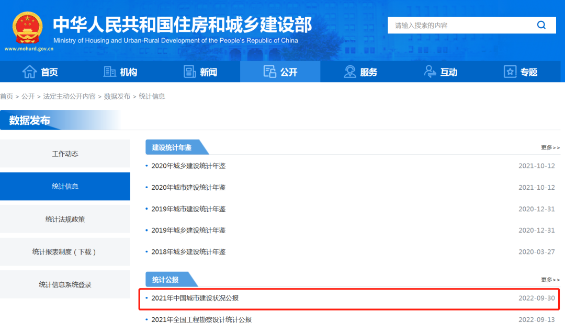565x334 pixels.
Task: Click the person icon beside 互动
Action: (x=430, y=72)
